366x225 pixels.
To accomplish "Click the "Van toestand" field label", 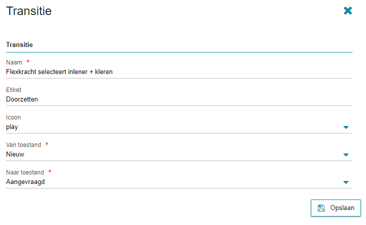I will 24,145.
